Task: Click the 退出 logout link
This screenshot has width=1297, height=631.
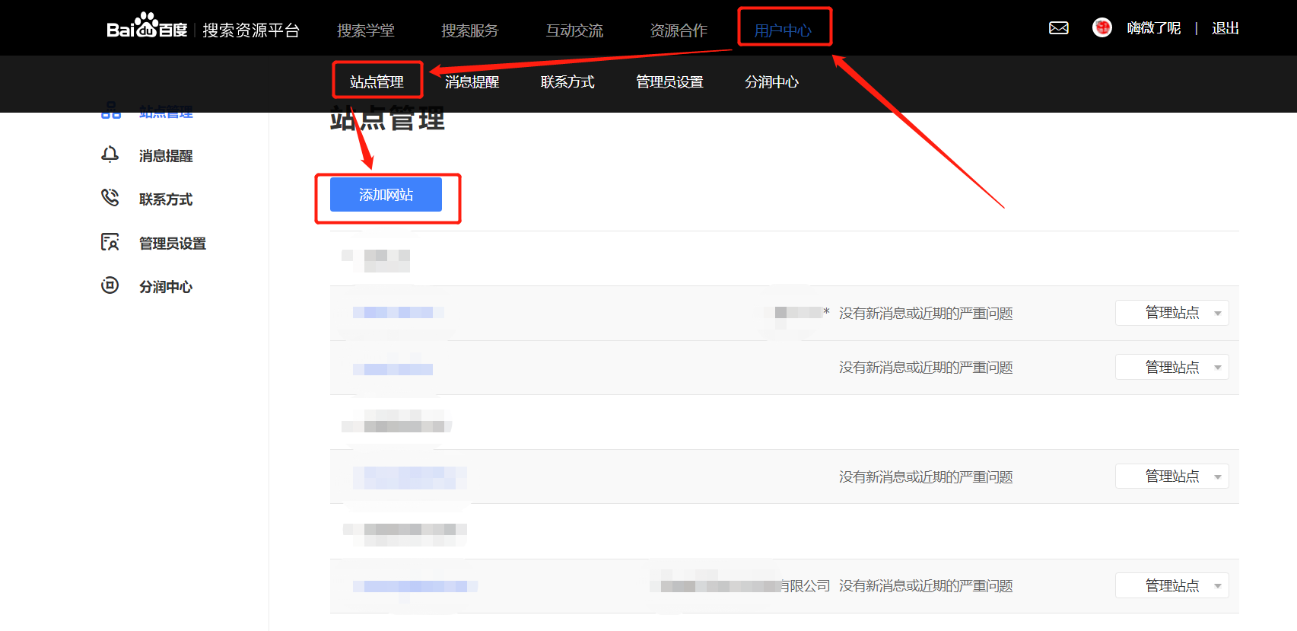Action: [1225, 28]
